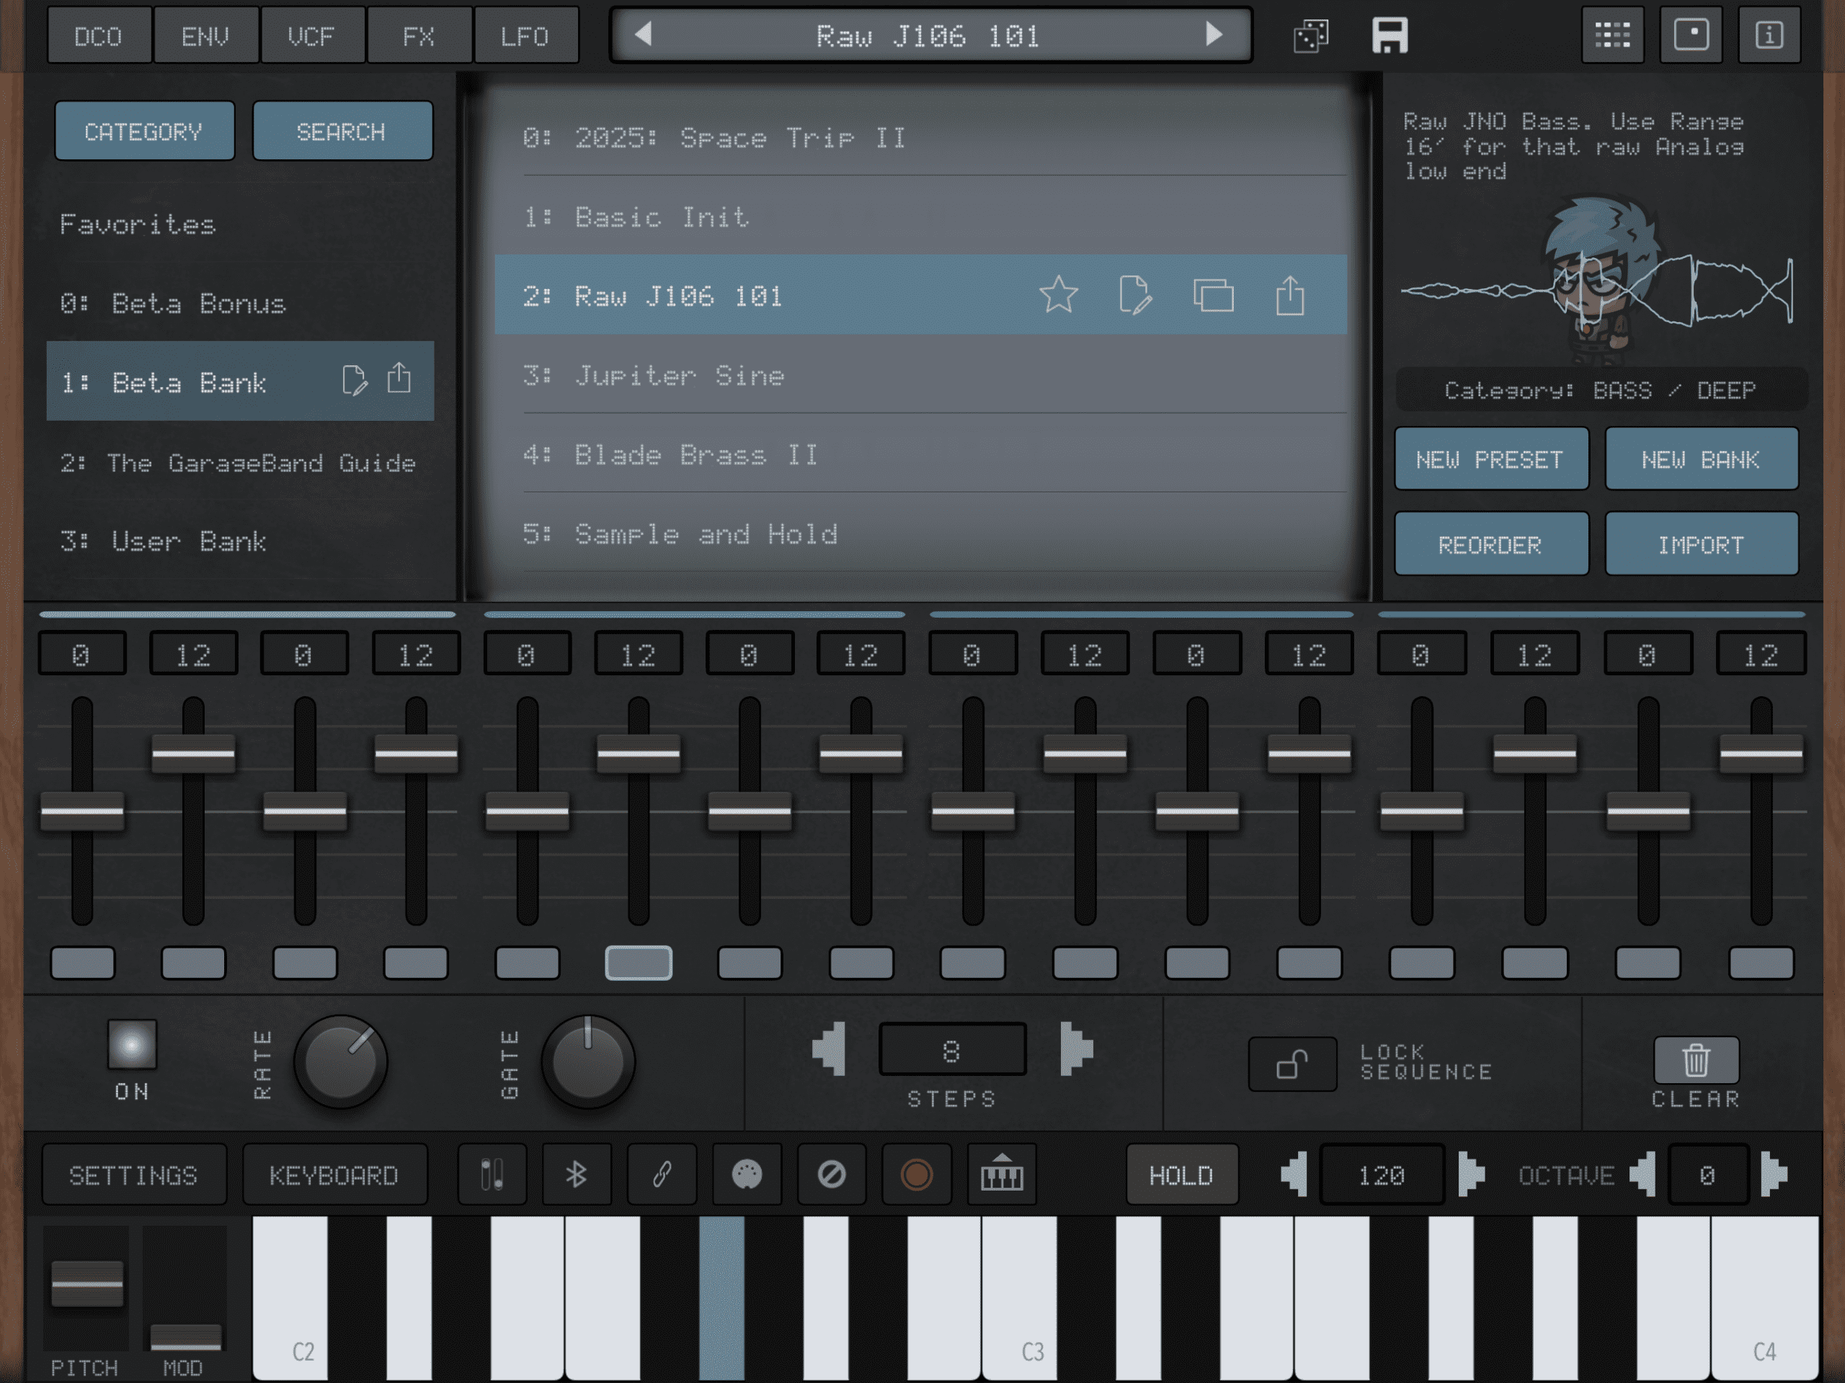Toggle the second sequencer step button
Screen dimensions: 1845x1383
(193, 963)
